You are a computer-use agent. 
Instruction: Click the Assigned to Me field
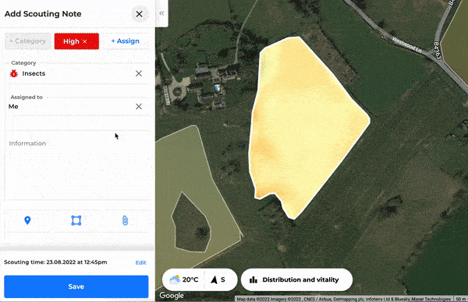tap(77, 106)
